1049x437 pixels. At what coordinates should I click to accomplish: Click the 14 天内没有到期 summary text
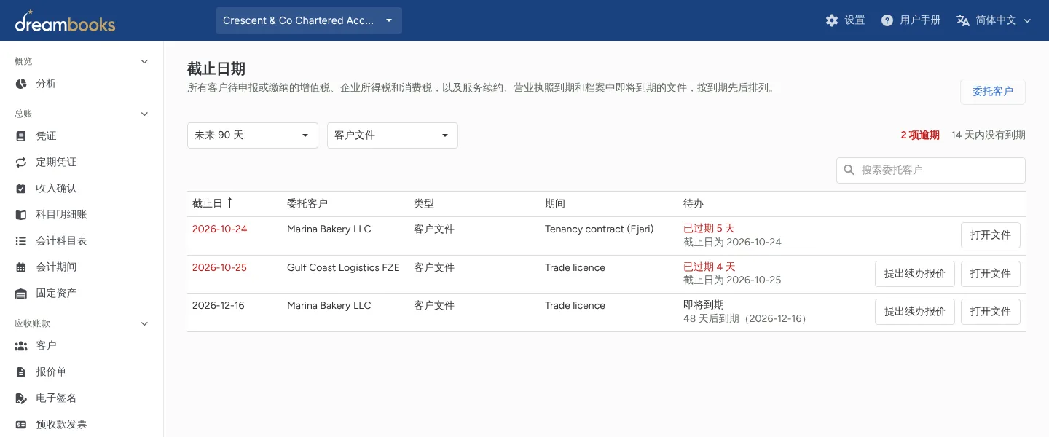tap(989, 135)
